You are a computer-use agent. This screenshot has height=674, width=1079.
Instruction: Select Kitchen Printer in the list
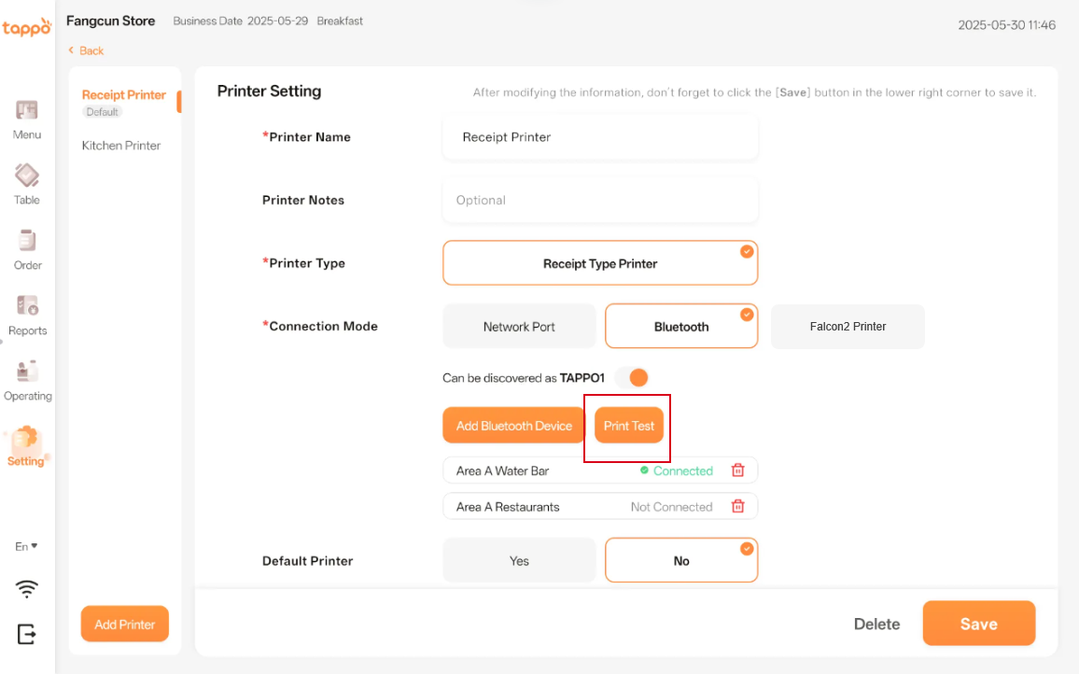click(121, 146)
